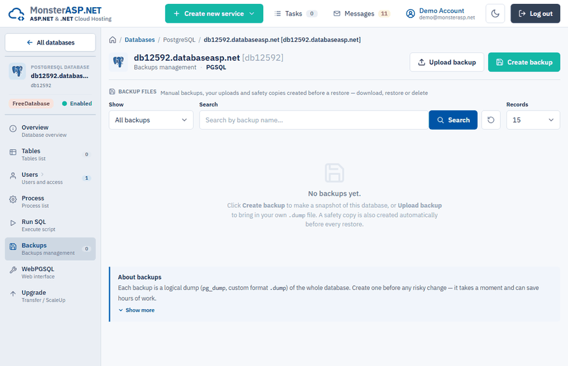Viewport: 568px width, 366px height.
Task: Select Backups management in the sidebar
Action: tap(50, 249)
